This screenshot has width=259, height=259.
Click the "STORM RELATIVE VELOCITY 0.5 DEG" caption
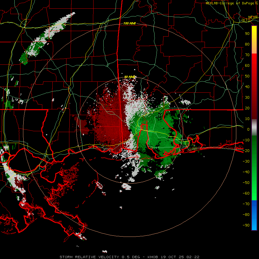[100, 257]
